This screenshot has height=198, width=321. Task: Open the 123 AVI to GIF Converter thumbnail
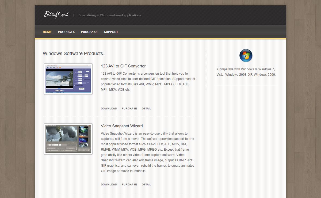pyautogui.click(x=68, y=79)
